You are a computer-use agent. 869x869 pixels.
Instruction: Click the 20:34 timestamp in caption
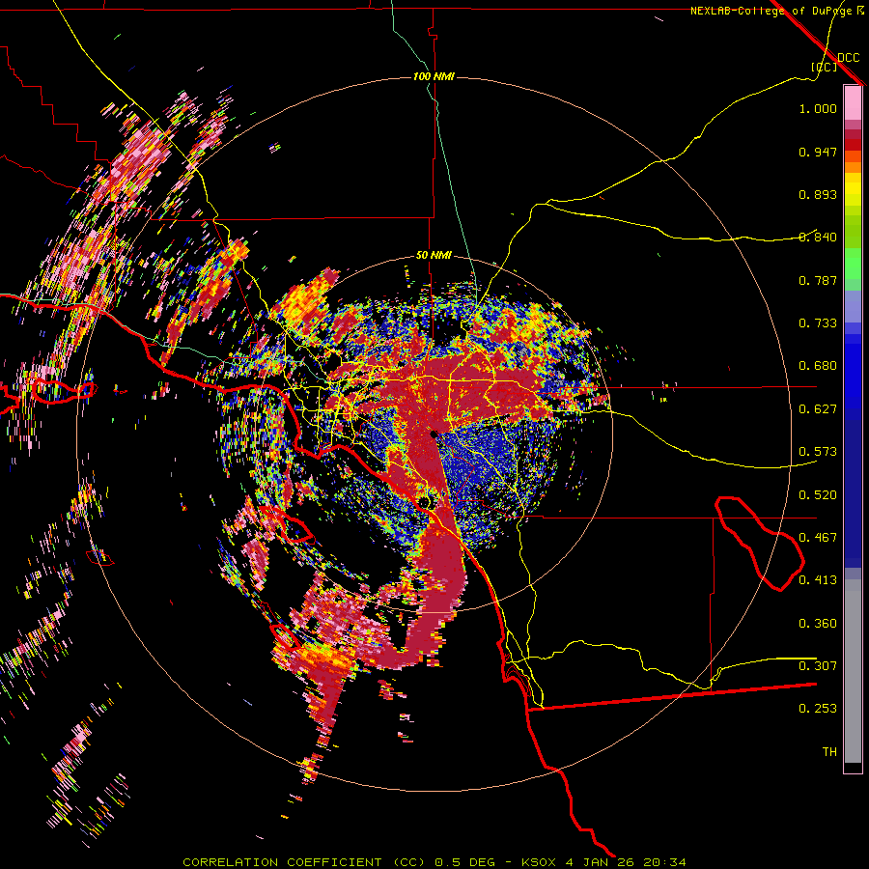(665, 862)
